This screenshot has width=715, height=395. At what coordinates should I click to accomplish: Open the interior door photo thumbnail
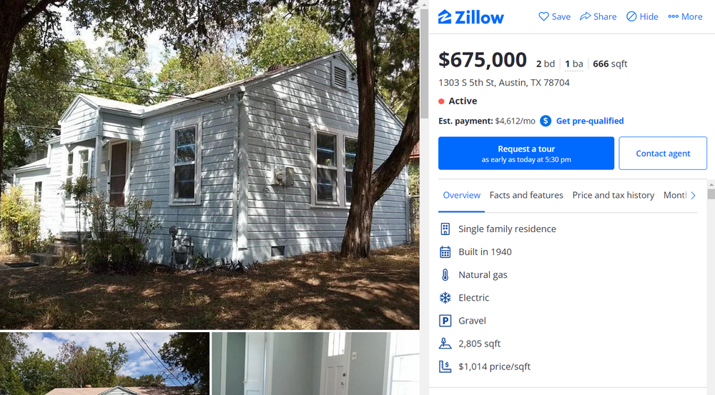315,363
